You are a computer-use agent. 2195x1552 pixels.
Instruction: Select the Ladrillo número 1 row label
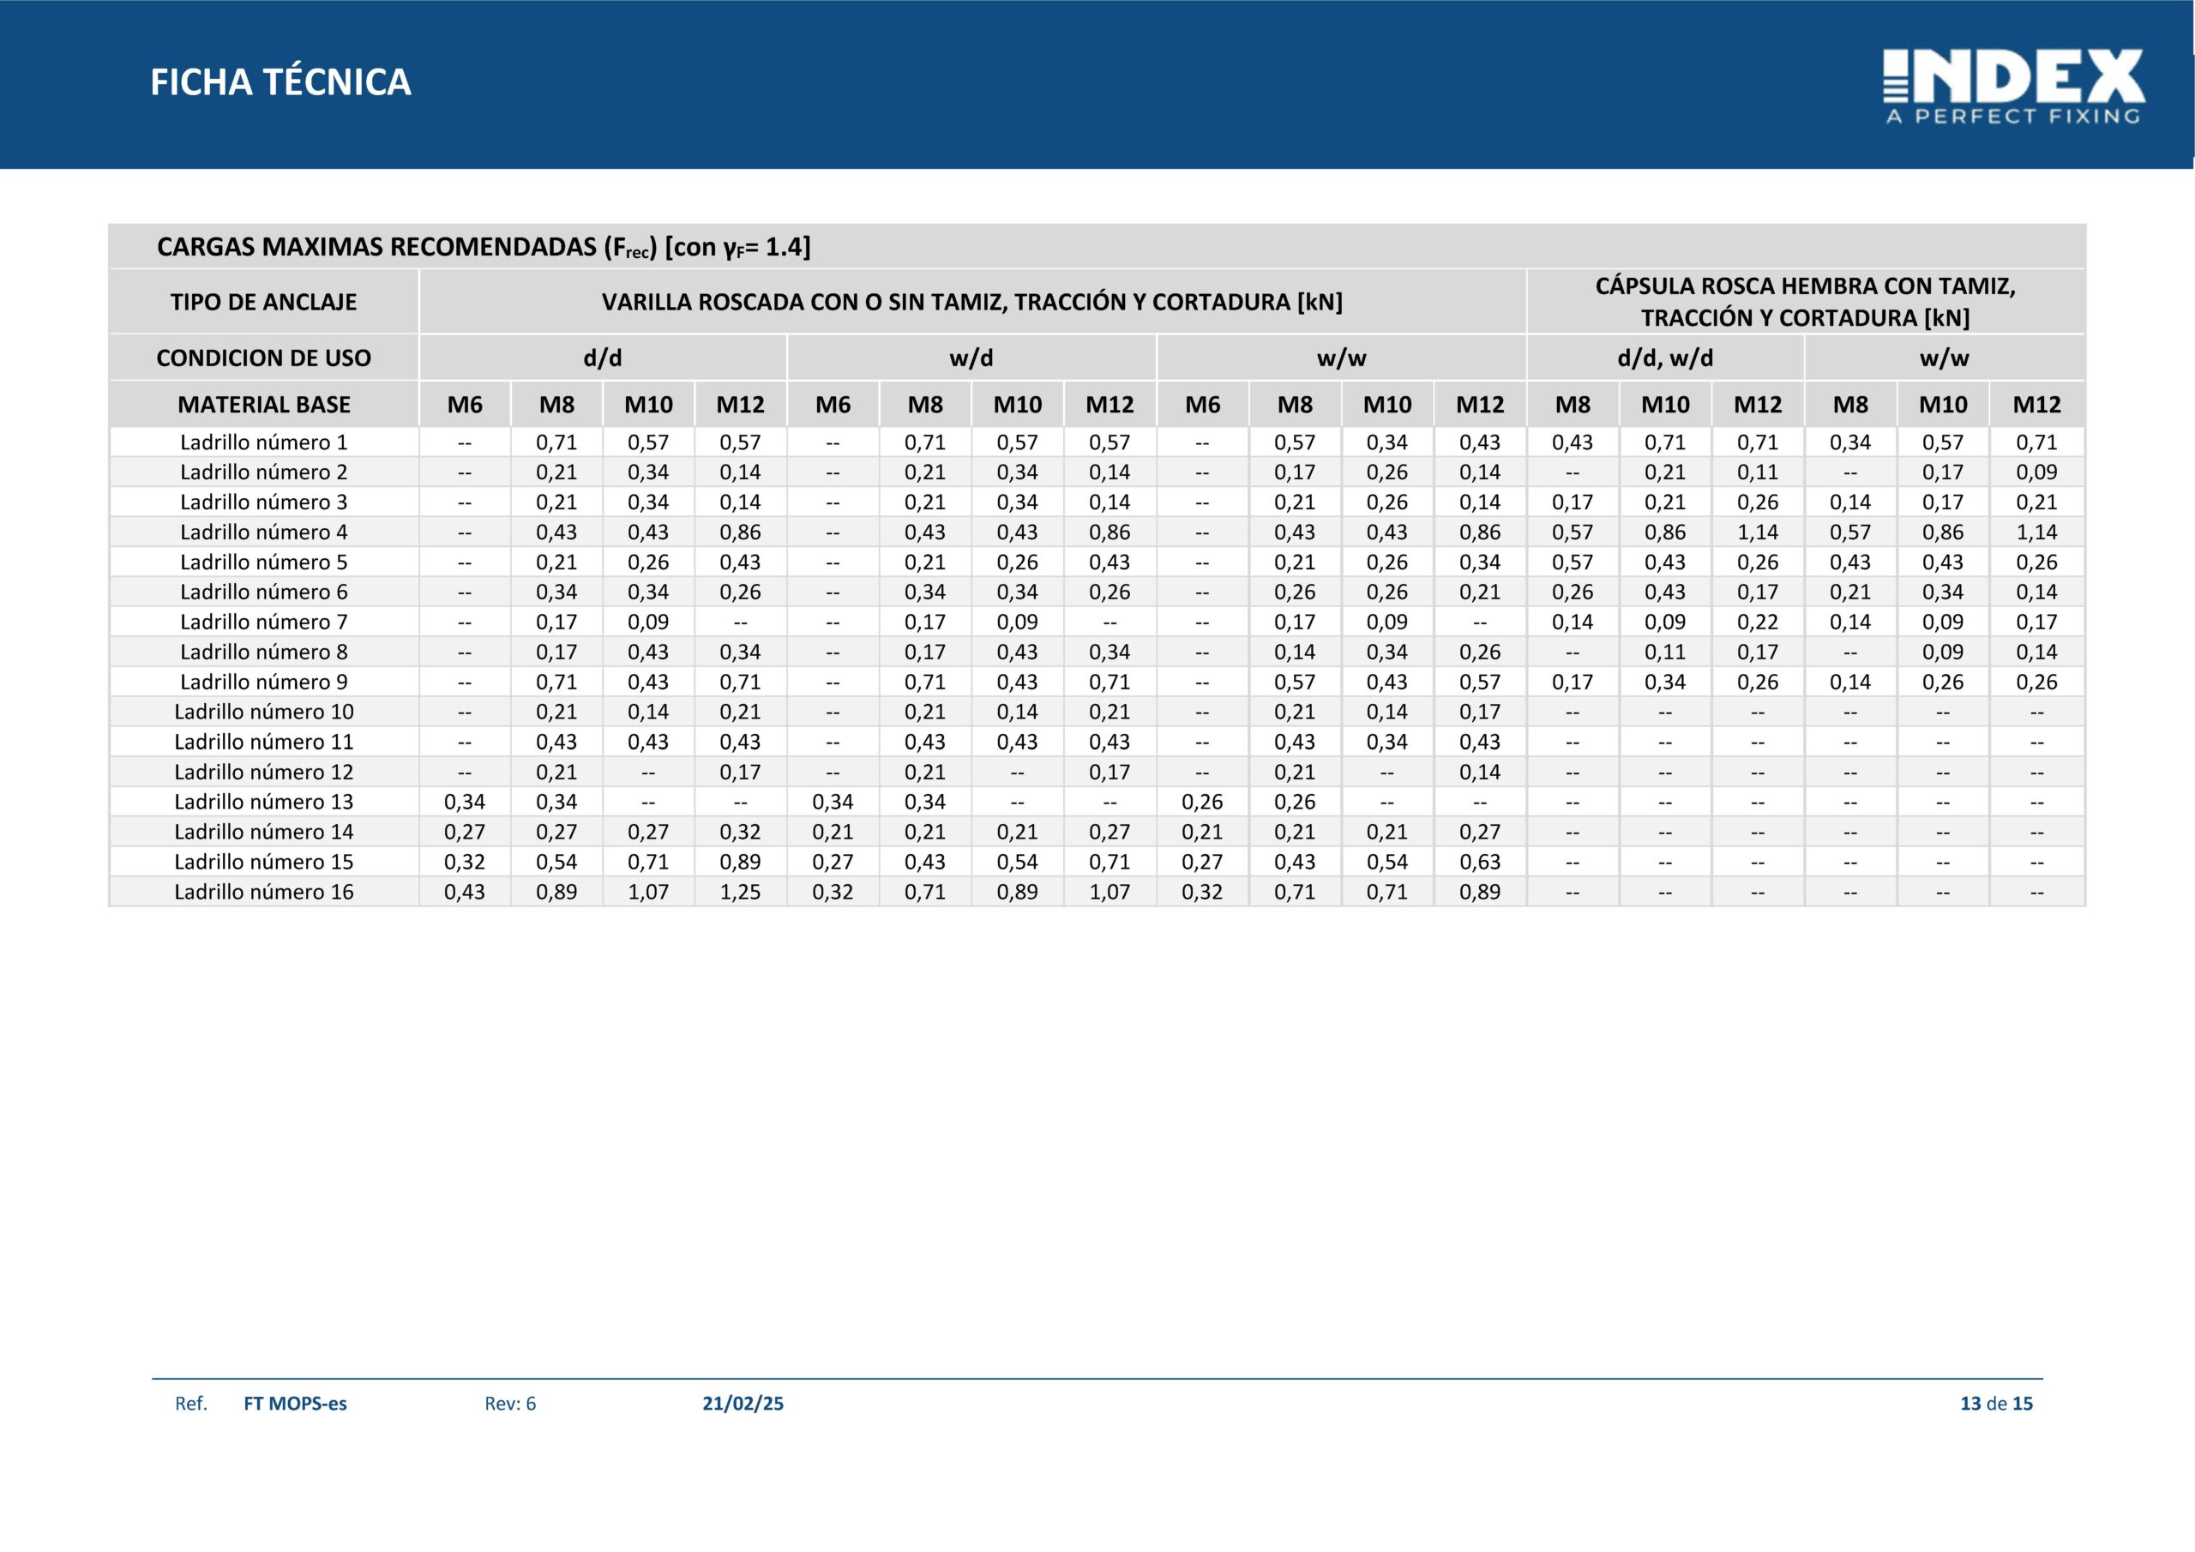(264, 442)
